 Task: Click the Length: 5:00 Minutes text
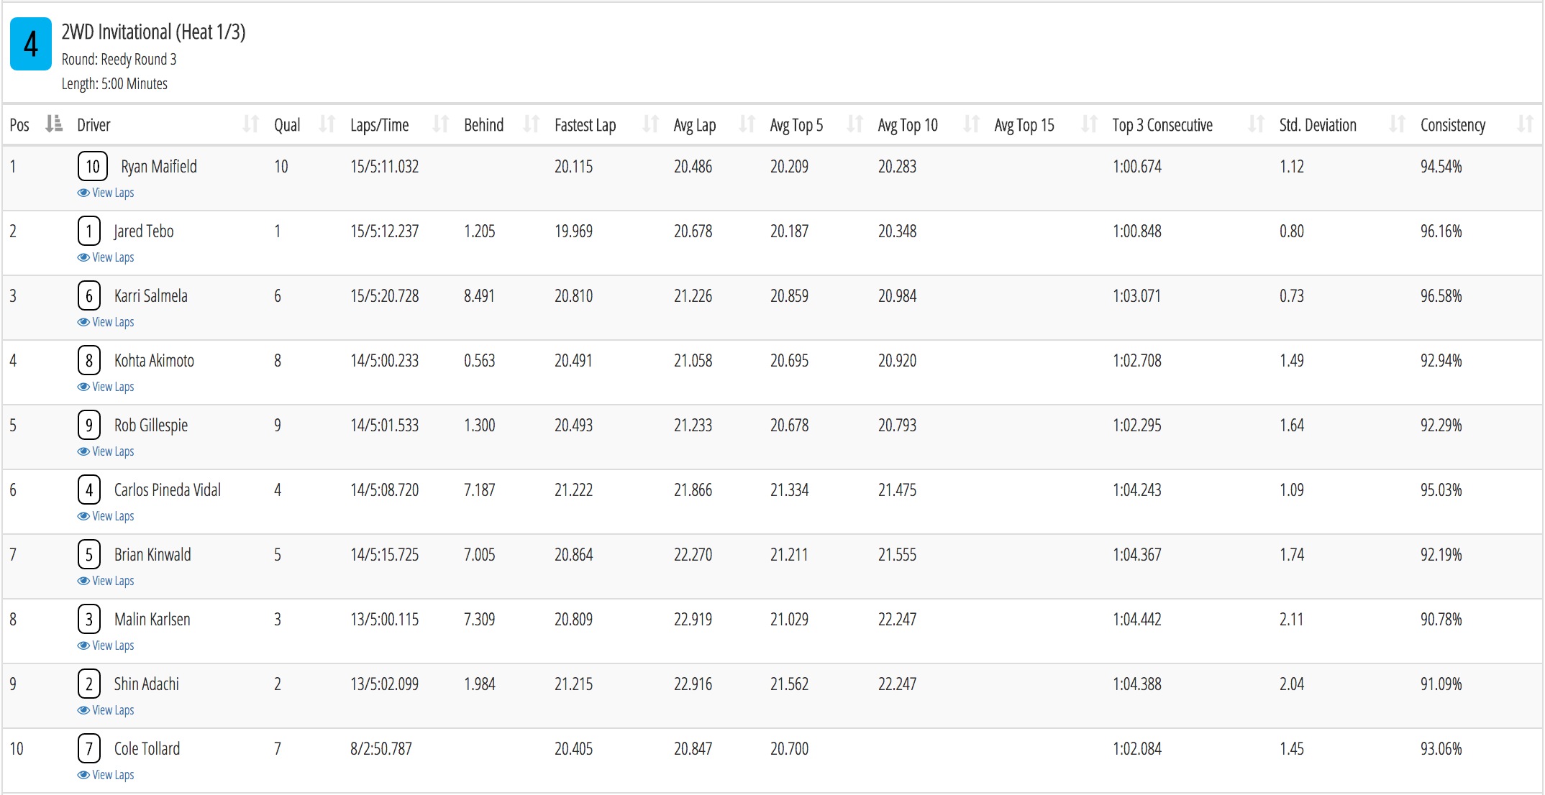pos(114,84)
